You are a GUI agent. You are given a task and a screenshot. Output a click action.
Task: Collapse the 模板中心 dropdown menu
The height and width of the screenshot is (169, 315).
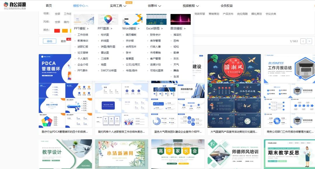point(80,6)
